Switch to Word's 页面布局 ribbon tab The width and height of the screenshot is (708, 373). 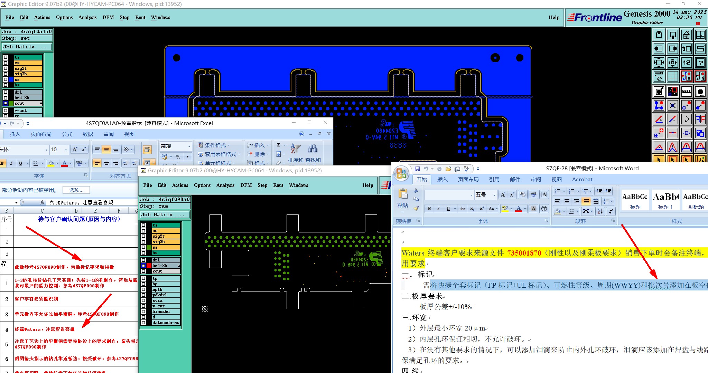468,179
